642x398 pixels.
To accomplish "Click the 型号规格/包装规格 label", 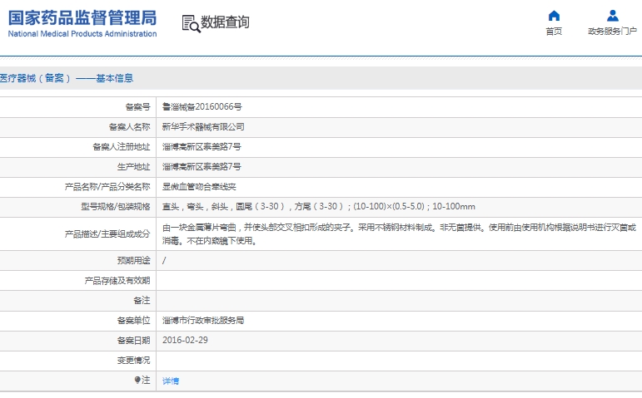I will tap(116, 206).
